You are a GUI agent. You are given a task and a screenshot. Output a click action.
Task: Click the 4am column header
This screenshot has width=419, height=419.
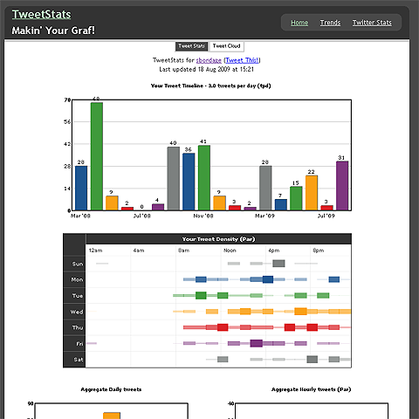point(139,251)
